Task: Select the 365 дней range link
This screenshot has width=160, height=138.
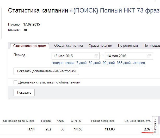Action: (124, 63)
